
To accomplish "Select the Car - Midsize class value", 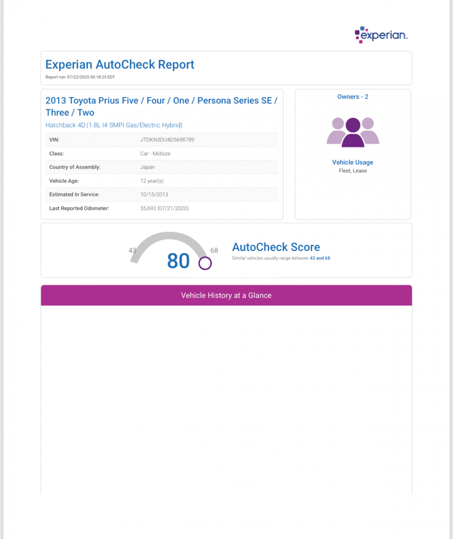I will click(155, 154).
